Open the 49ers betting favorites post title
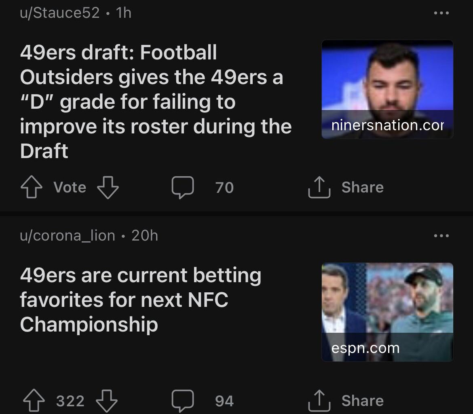This screenshot has height=414, width=473. pyautogui.click(x=140, y=300)
